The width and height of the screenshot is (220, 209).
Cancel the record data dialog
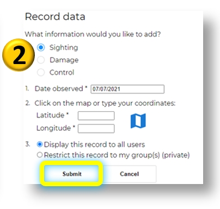129,174
